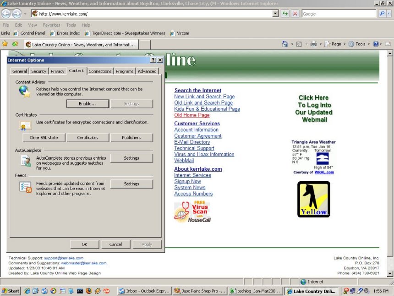The height and width of the screenshot is (296, 394).
Task: Open the File menu
Action: click(6, 25)
